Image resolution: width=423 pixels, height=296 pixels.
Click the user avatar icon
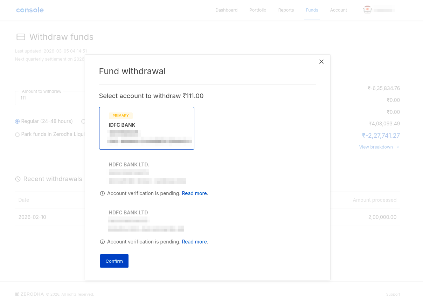click(x=367, y=10)
